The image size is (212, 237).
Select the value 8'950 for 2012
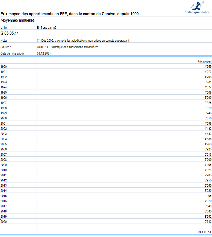[x=208, y=180]
